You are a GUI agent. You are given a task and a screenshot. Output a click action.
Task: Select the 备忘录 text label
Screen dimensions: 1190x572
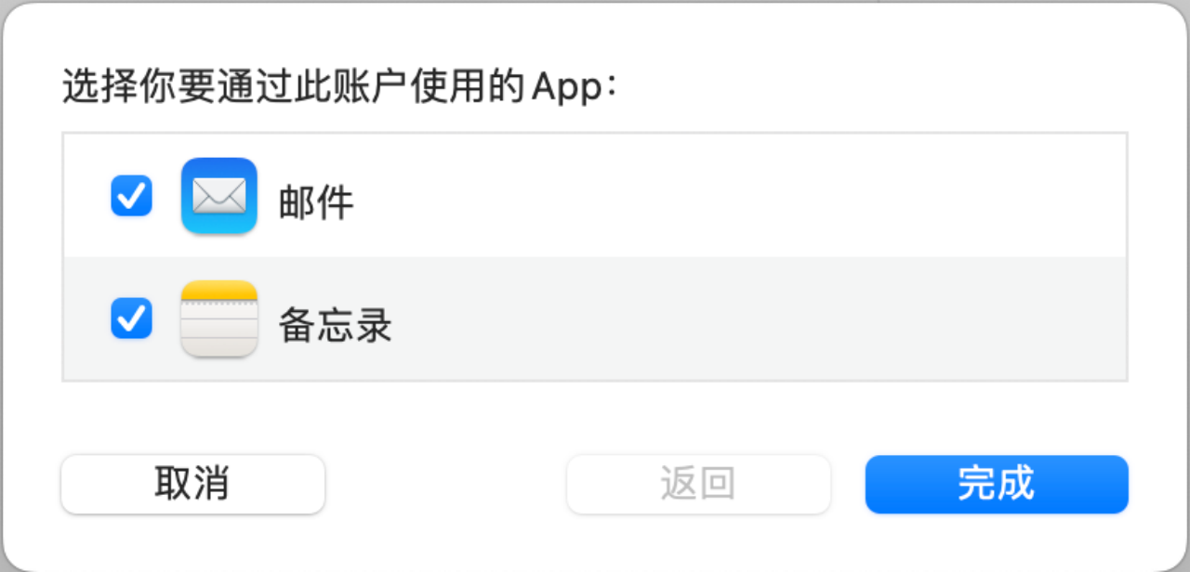point(336,325)
